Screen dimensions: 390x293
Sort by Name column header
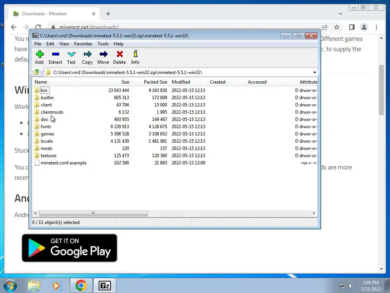(63, 82)
